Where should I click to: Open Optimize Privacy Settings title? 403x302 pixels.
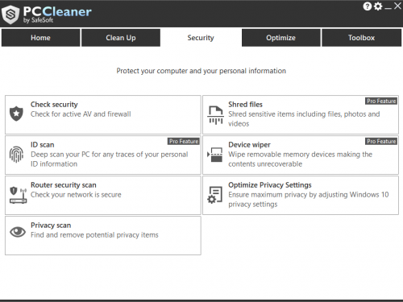pos(270,185)
